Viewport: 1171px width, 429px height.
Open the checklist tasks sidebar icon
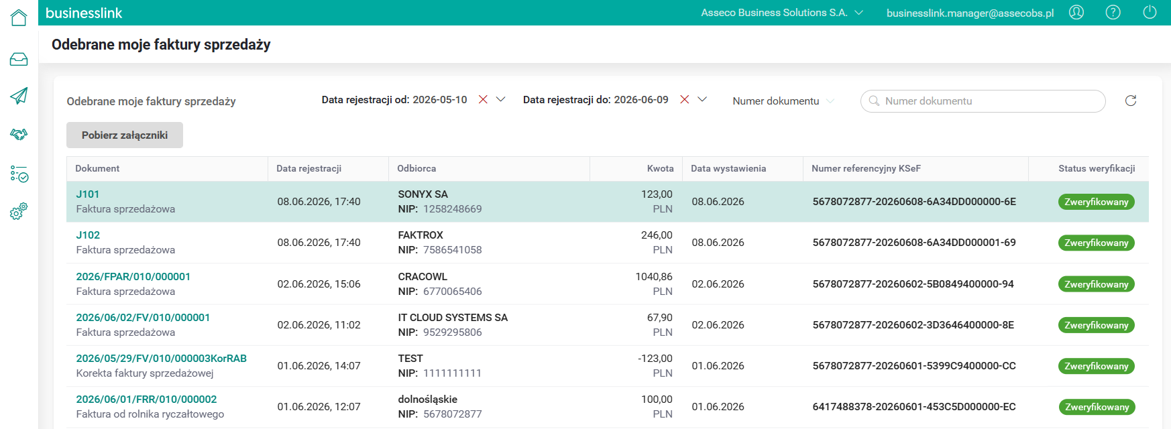click(x=19, y=174)
